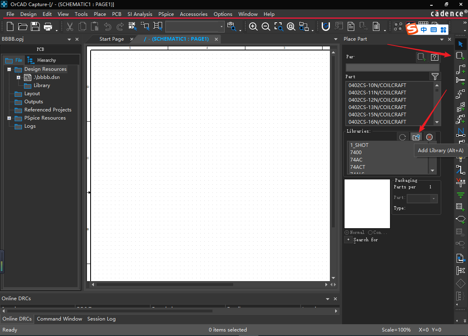The width and height of the screenshot is (468, 336).
Task: Select the Outputs folder
Action: click(33, 102)
